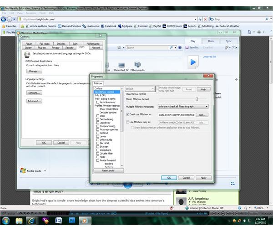Click the Windows Start orb
The height and width of the screenshot is (227, 273).
click(x=6, y=221)
